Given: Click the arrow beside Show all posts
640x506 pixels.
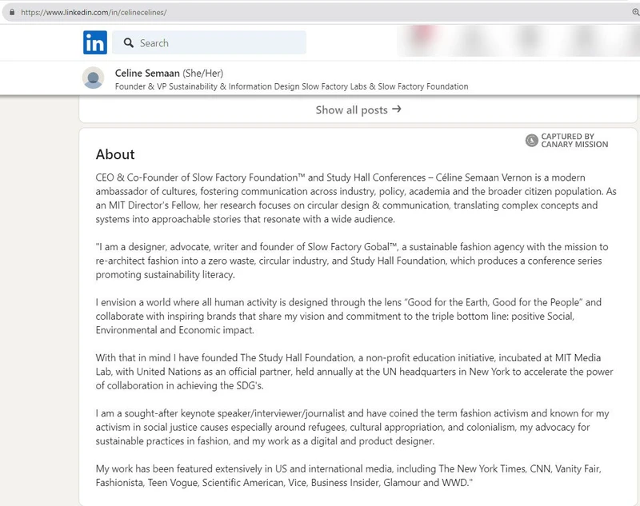Looking at the screenshot, I should [x=396, y=109].
